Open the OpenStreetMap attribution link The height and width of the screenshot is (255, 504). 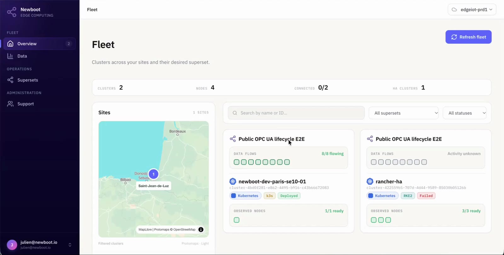point(184,229)
